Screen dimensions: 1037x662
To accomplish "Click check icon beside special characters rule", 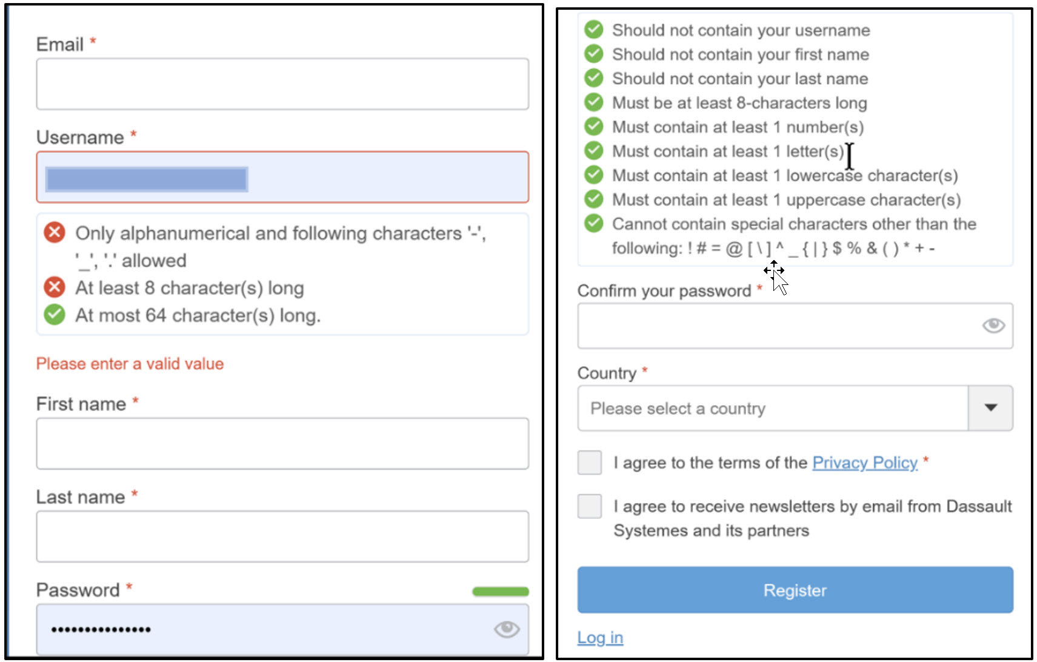I will (594, 223).
